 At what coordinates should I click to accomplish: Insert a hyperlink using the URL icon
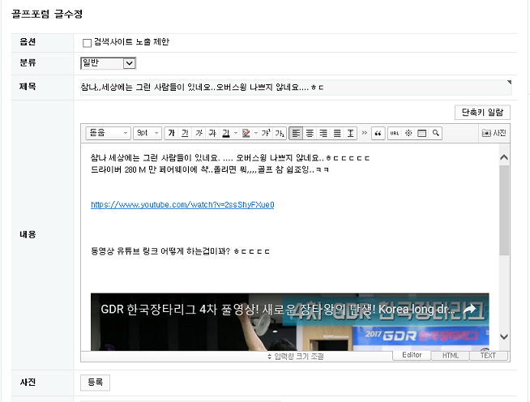395,133
